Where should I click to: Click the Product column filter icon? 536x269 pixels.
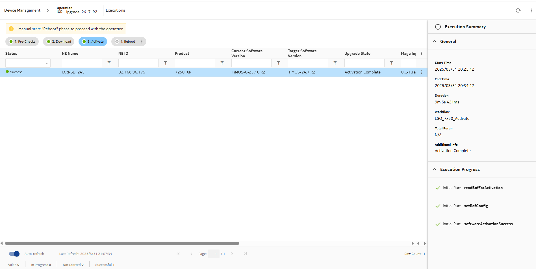222,63
